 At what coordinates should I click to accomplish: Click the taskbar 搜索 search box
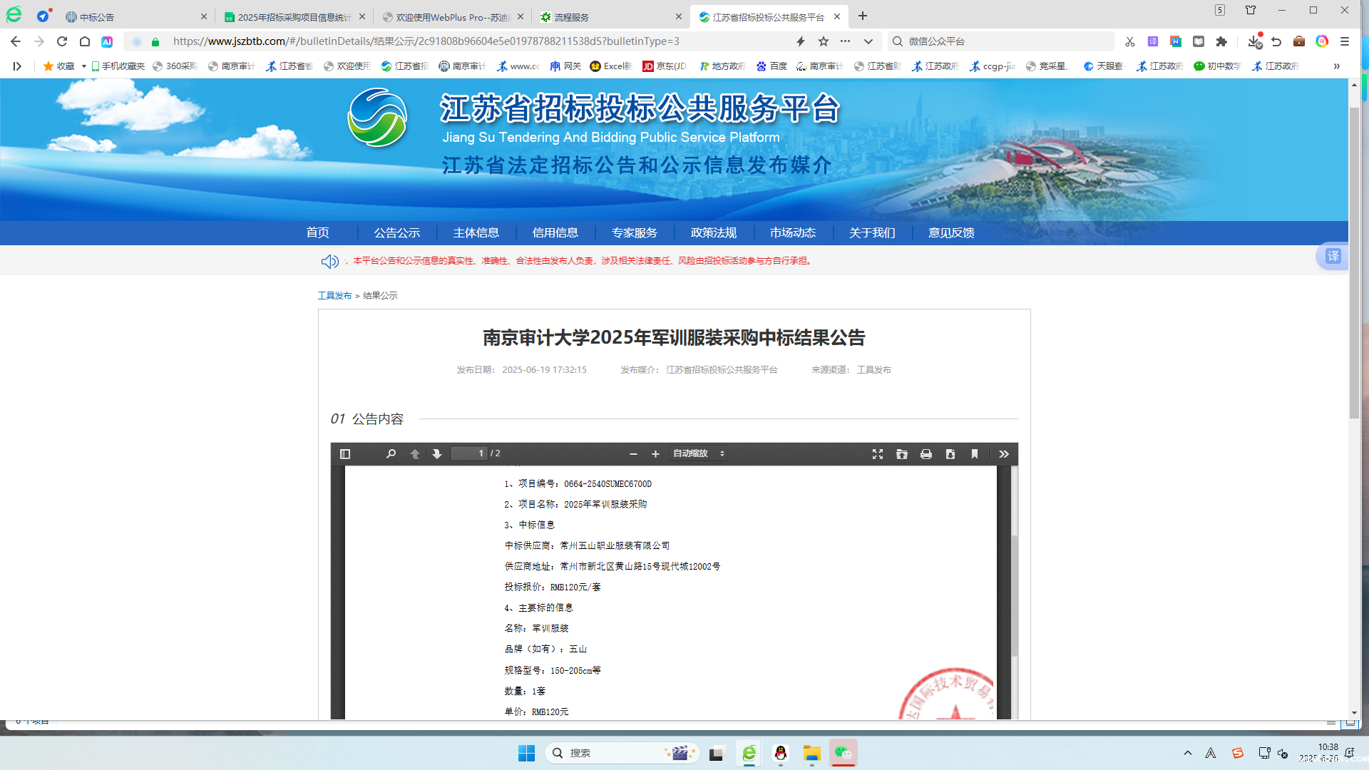click(x=622, y=753)
